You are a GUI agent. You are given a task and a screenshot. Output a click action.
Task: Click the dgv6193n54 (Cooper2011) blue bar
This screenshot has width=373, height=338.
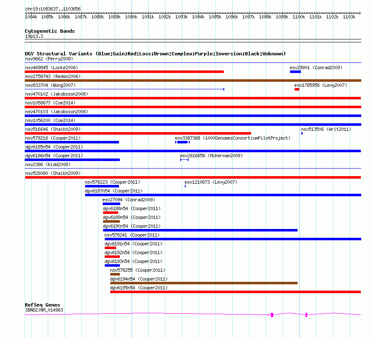coord(112,265)
